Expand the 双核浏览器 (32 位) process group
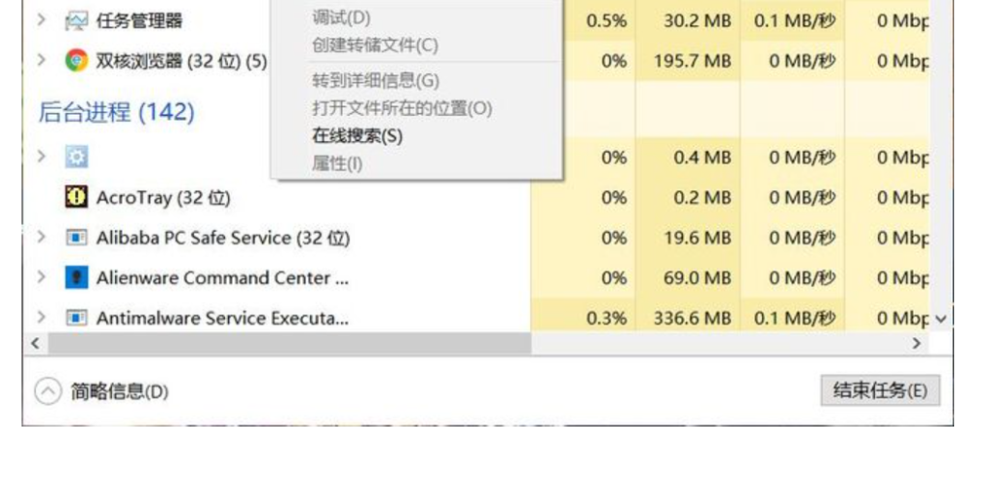 click(41, 61)
